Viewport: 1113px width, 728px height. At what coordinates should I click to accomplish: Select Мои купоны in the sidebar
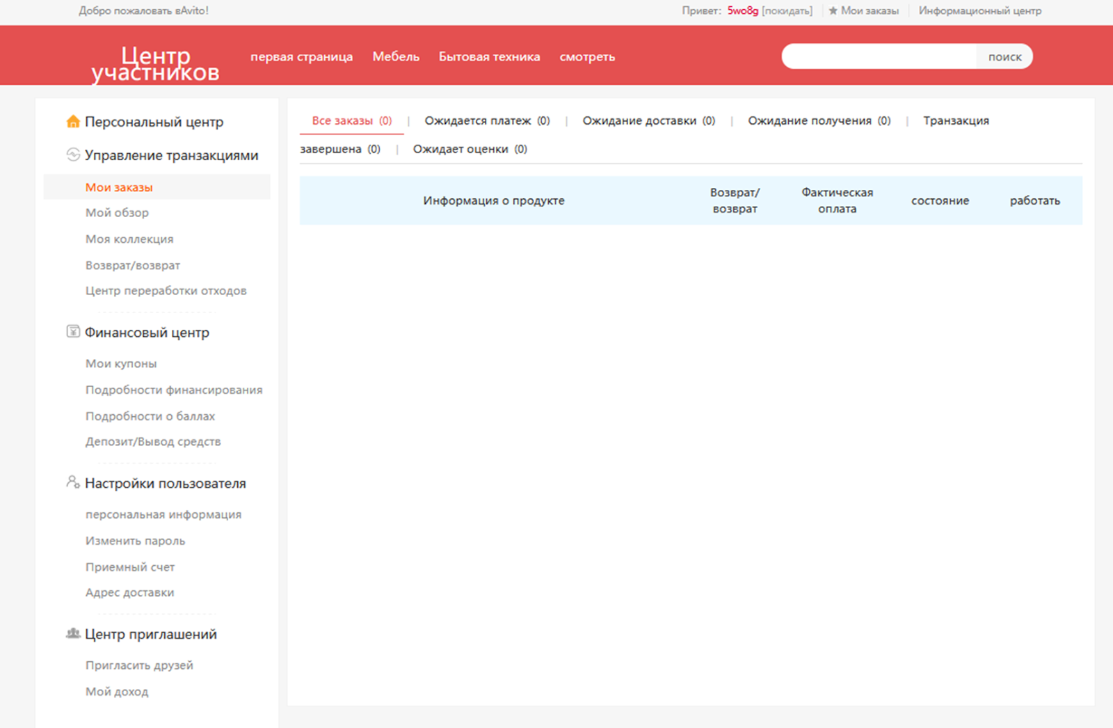[x=120, y=363]
